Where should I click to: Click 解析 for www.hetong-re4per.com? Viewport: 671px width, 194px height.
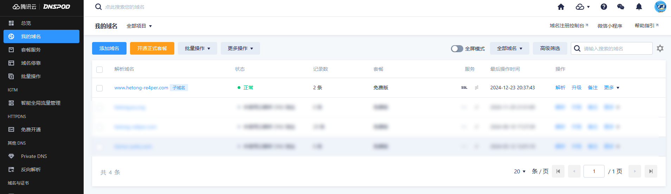[x=560, y=88]
